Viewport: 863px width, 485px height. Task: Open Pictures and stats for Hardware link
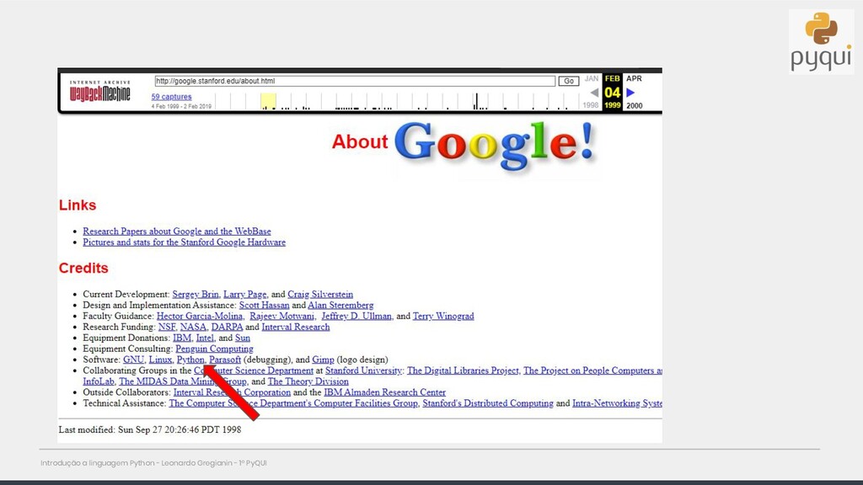click(184, 242)
